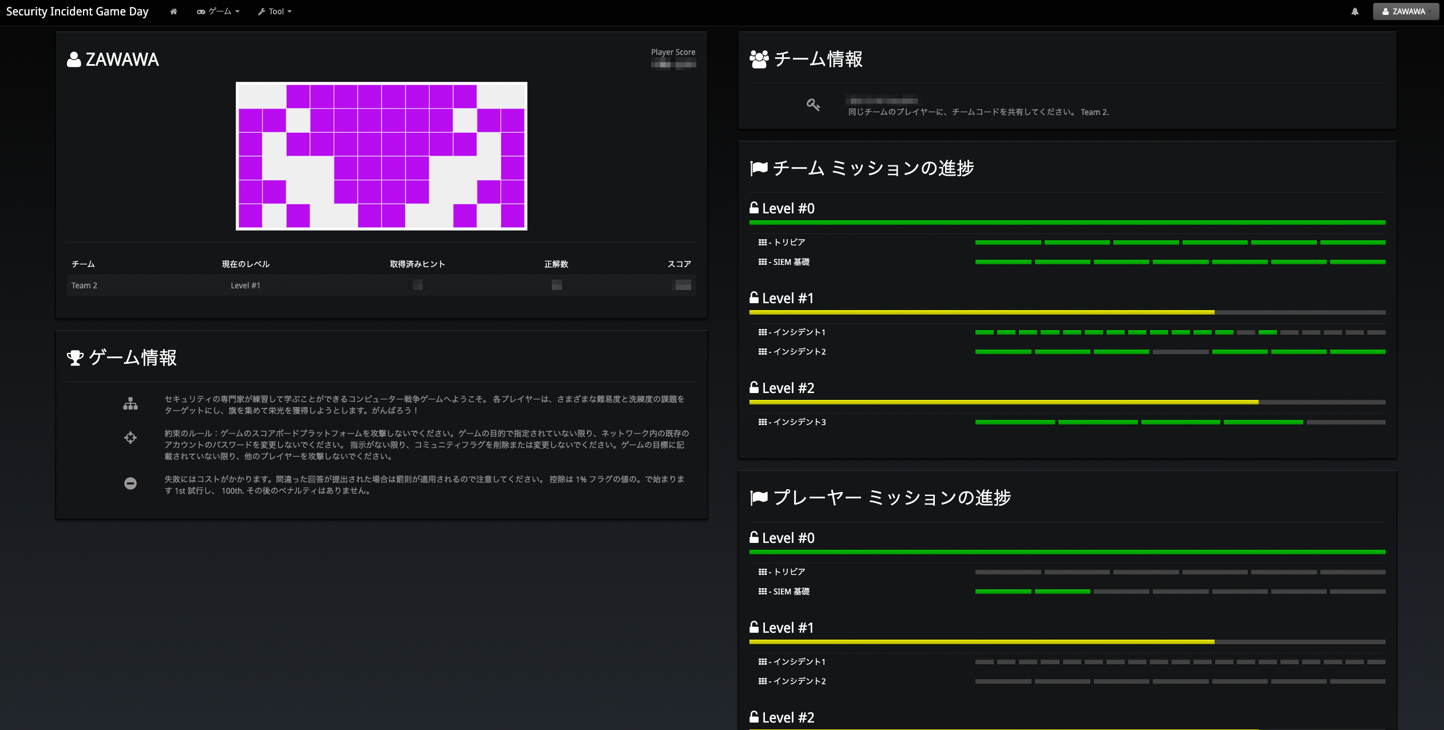
Task: Click the 現在のレベル column header
Action: point(245,264)
